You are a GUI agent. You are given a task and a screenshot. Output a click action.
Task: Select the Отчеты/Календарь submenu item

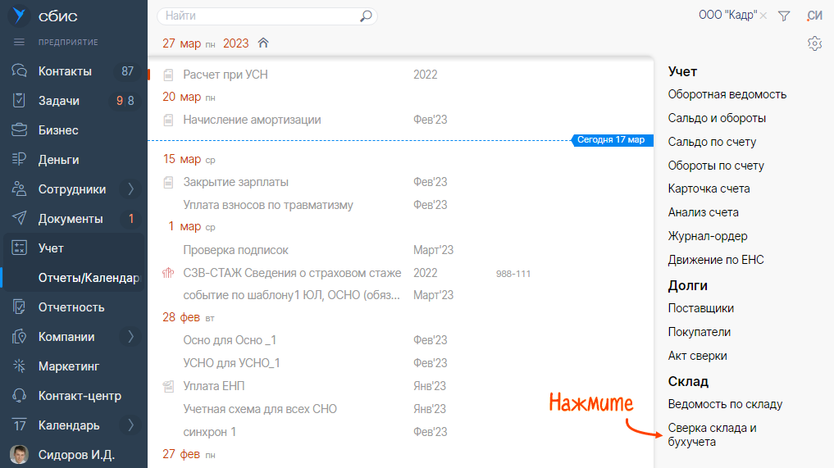(x=89, y=278)
